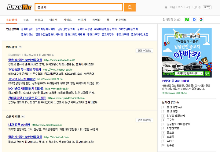Click related search 중고자동차
Viewport: 220px width, 152px height.
click(27, 29)
